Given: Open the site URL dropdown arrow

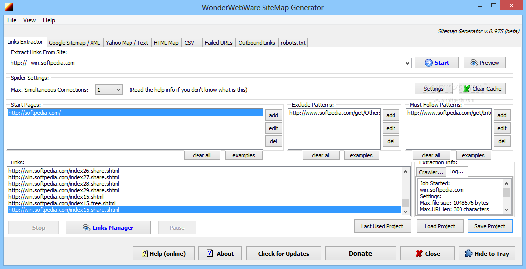Looking at the screenshot, I should pos(407,63).
